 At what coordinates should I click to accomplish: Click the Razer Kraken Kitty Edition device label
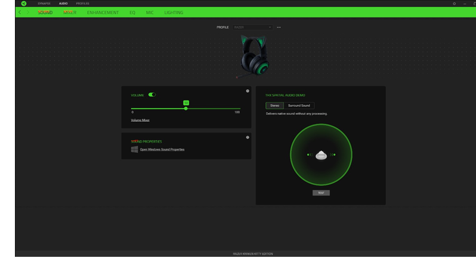[253, 254]
